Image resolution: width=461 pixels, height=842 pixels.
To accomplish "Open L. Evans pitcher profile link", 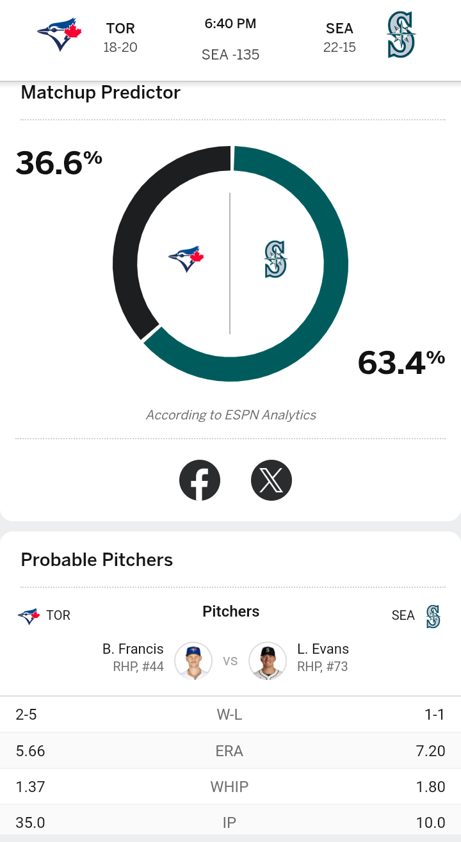I will click(323, 649).
